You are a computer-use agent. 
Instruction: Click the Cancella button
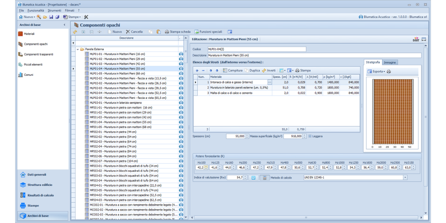click(134, 32)
